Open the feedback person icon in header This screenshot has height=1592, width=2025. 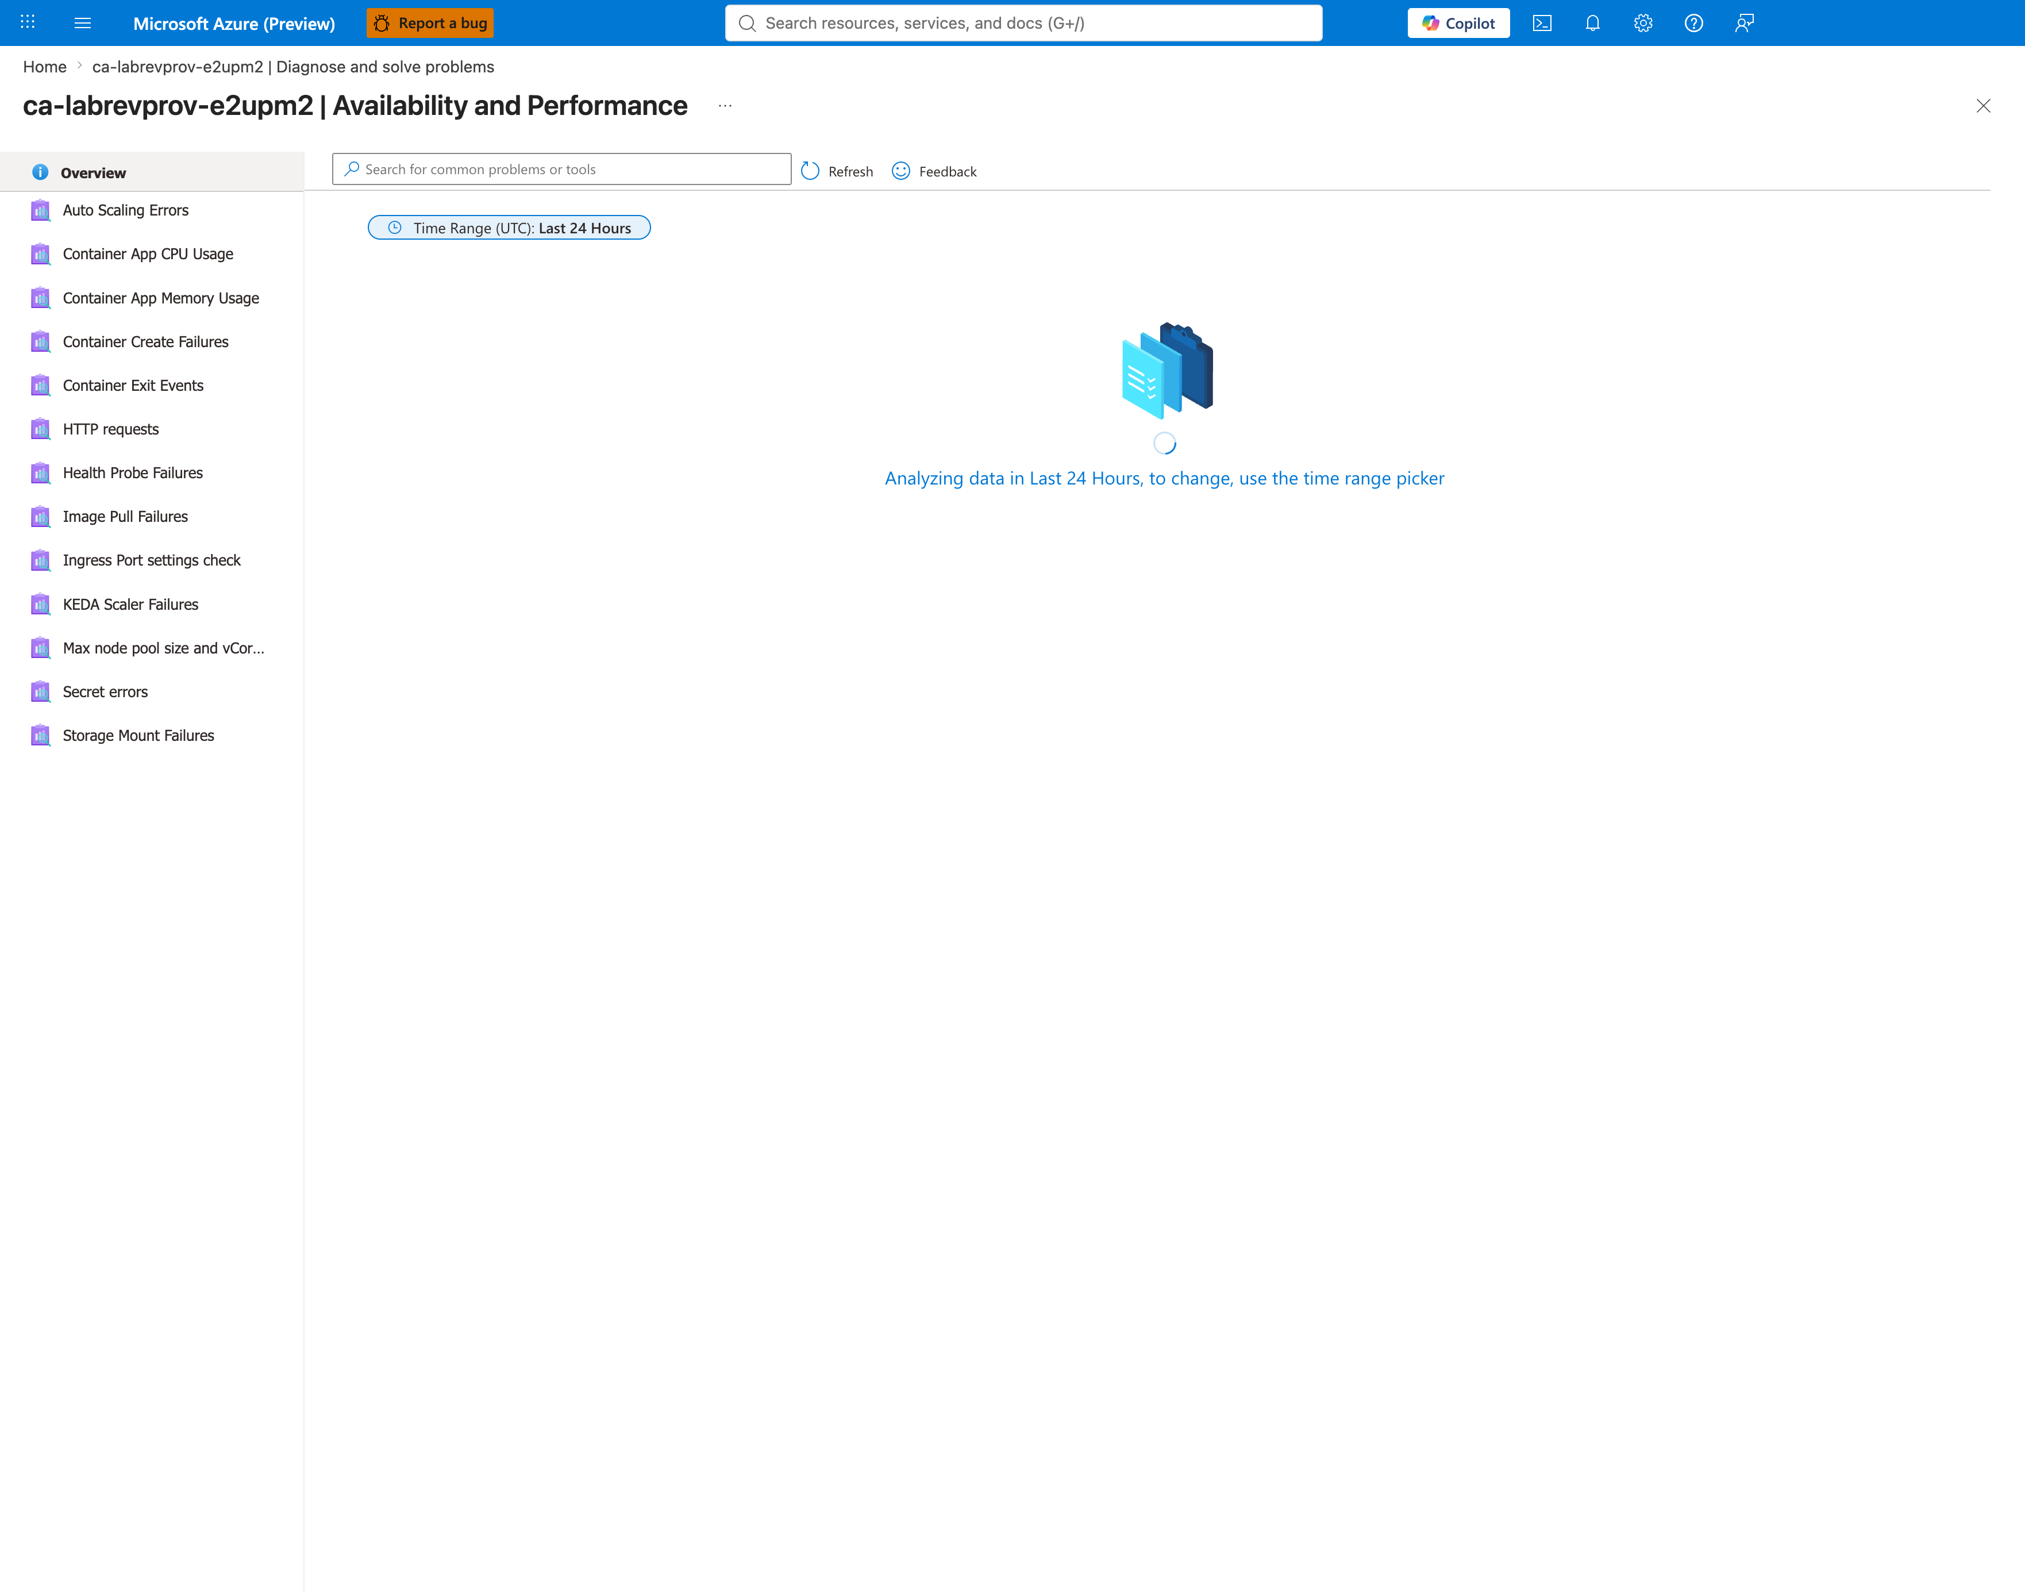[1745, 22]
